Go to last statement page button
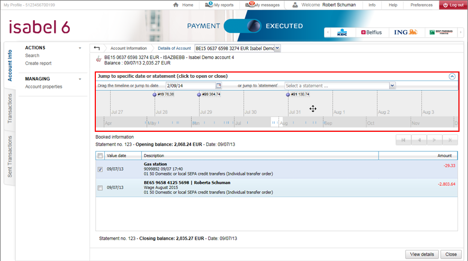 pos(450,140)
